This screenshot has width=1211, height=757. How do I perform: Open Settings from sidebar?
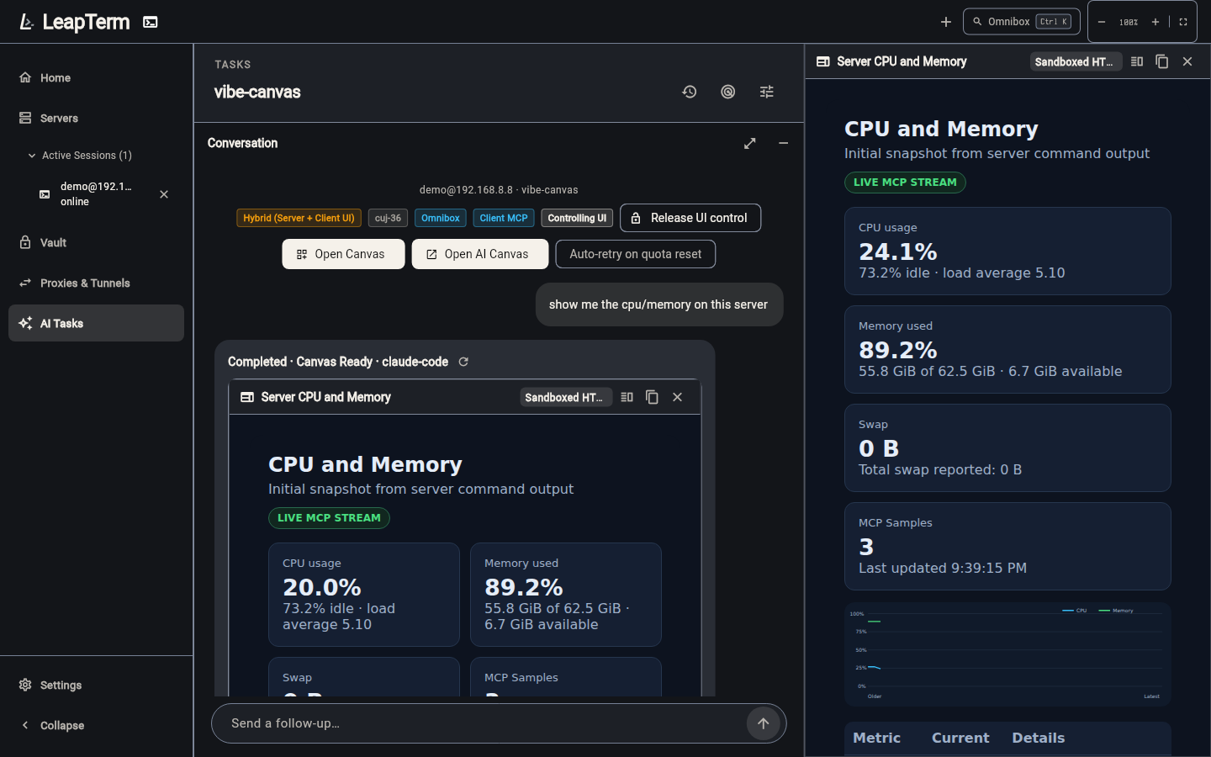point(97,686)
